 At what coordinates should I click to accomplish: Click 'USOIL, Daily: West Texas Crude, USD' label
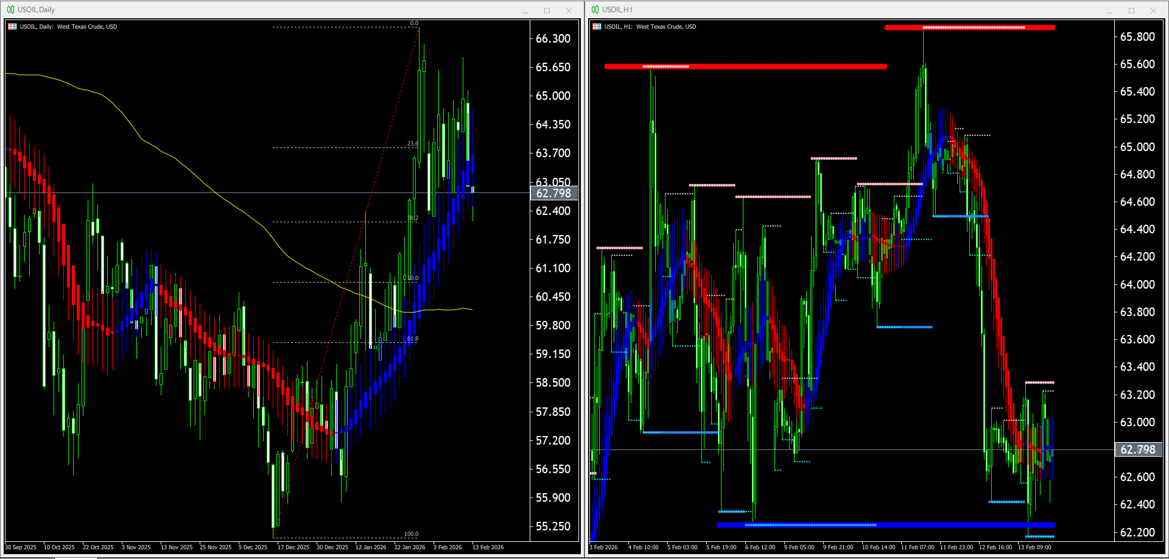[x=68, y=27]
